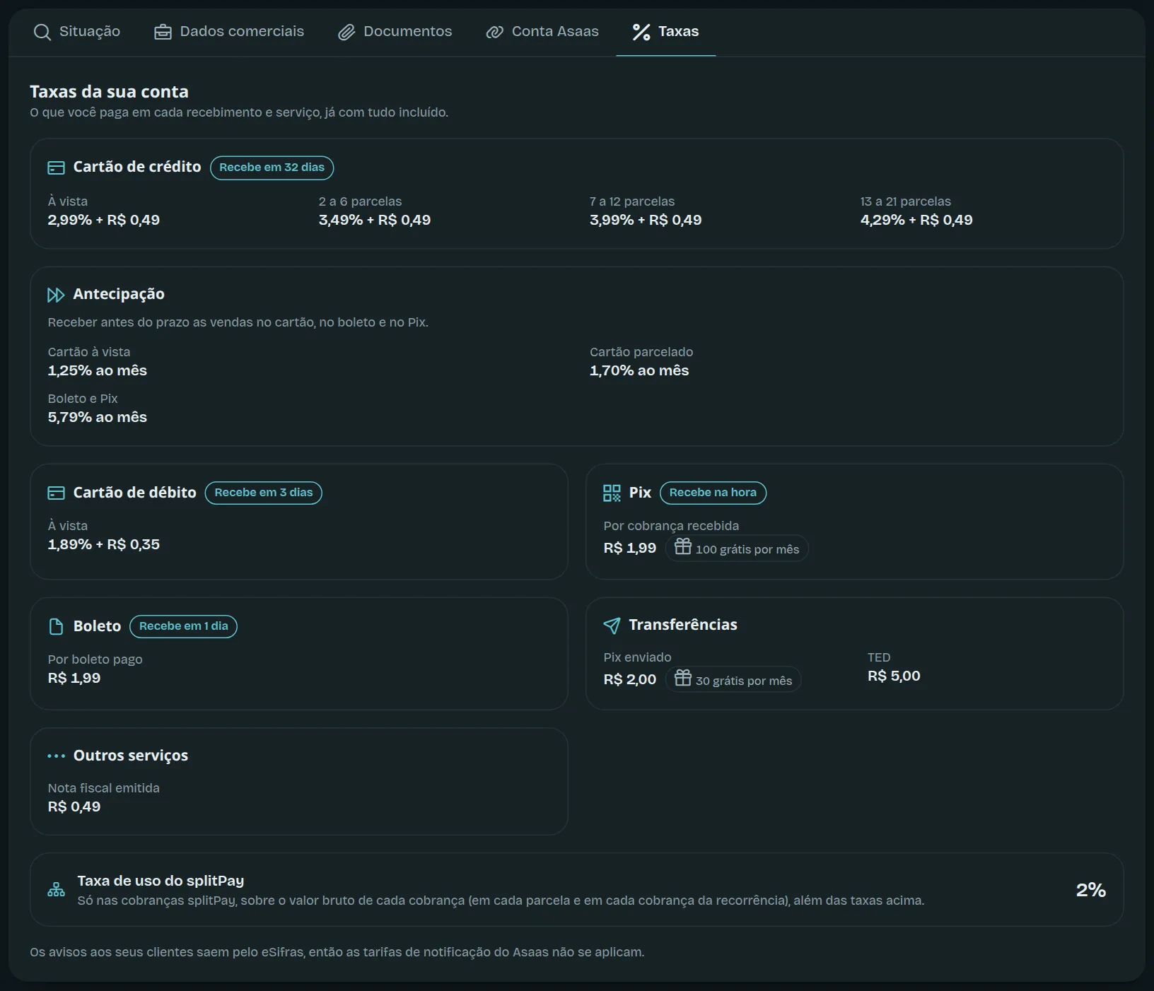
Task: Switch to the Dados comerciais tab
Action: [229, 32]
